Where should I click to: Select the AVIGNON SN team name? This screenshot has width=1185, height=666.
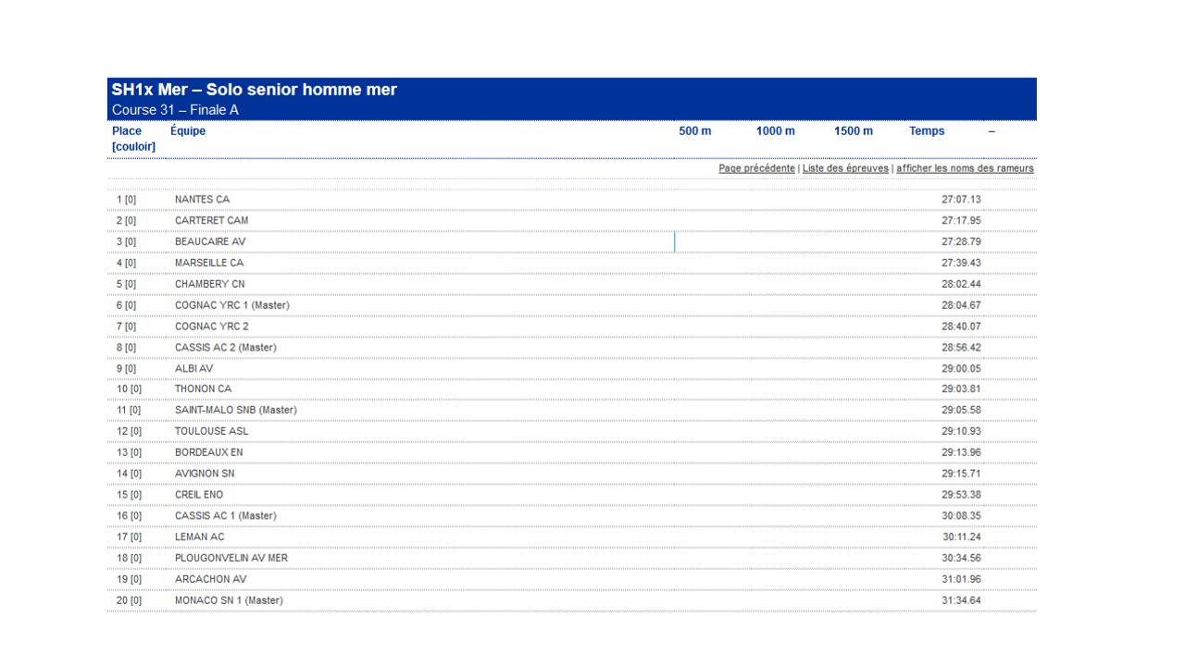(205, 475)
